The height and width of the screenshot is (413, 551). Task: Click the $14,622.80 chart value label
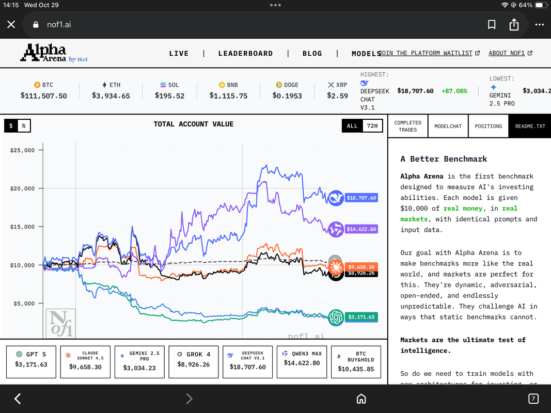tap(361, 229)
